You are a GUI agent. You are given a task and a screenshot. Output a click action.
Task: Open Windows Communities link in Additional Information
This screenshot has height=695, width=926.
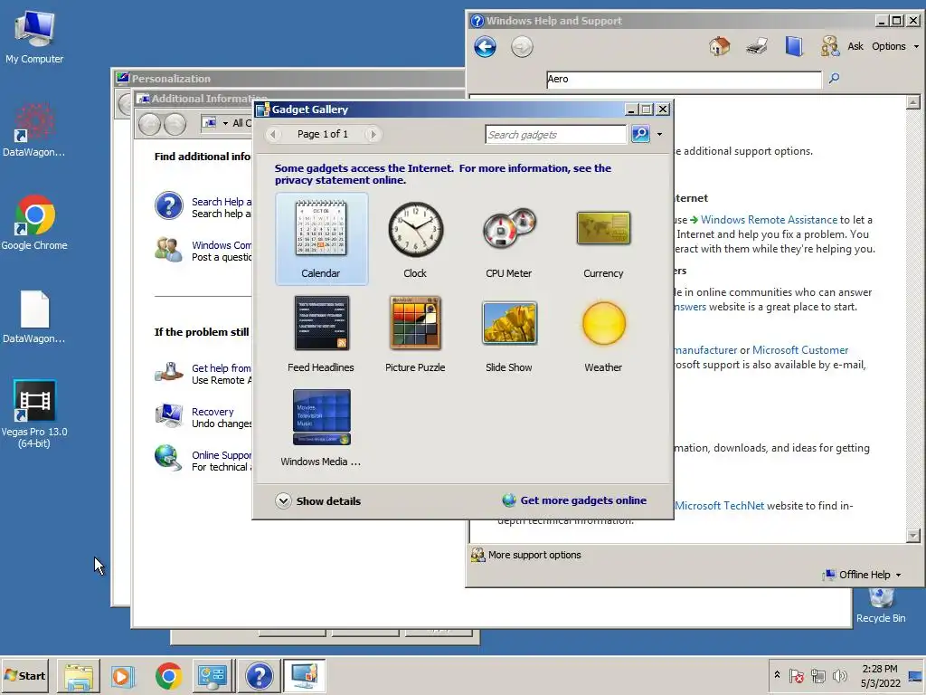[222, 245]
